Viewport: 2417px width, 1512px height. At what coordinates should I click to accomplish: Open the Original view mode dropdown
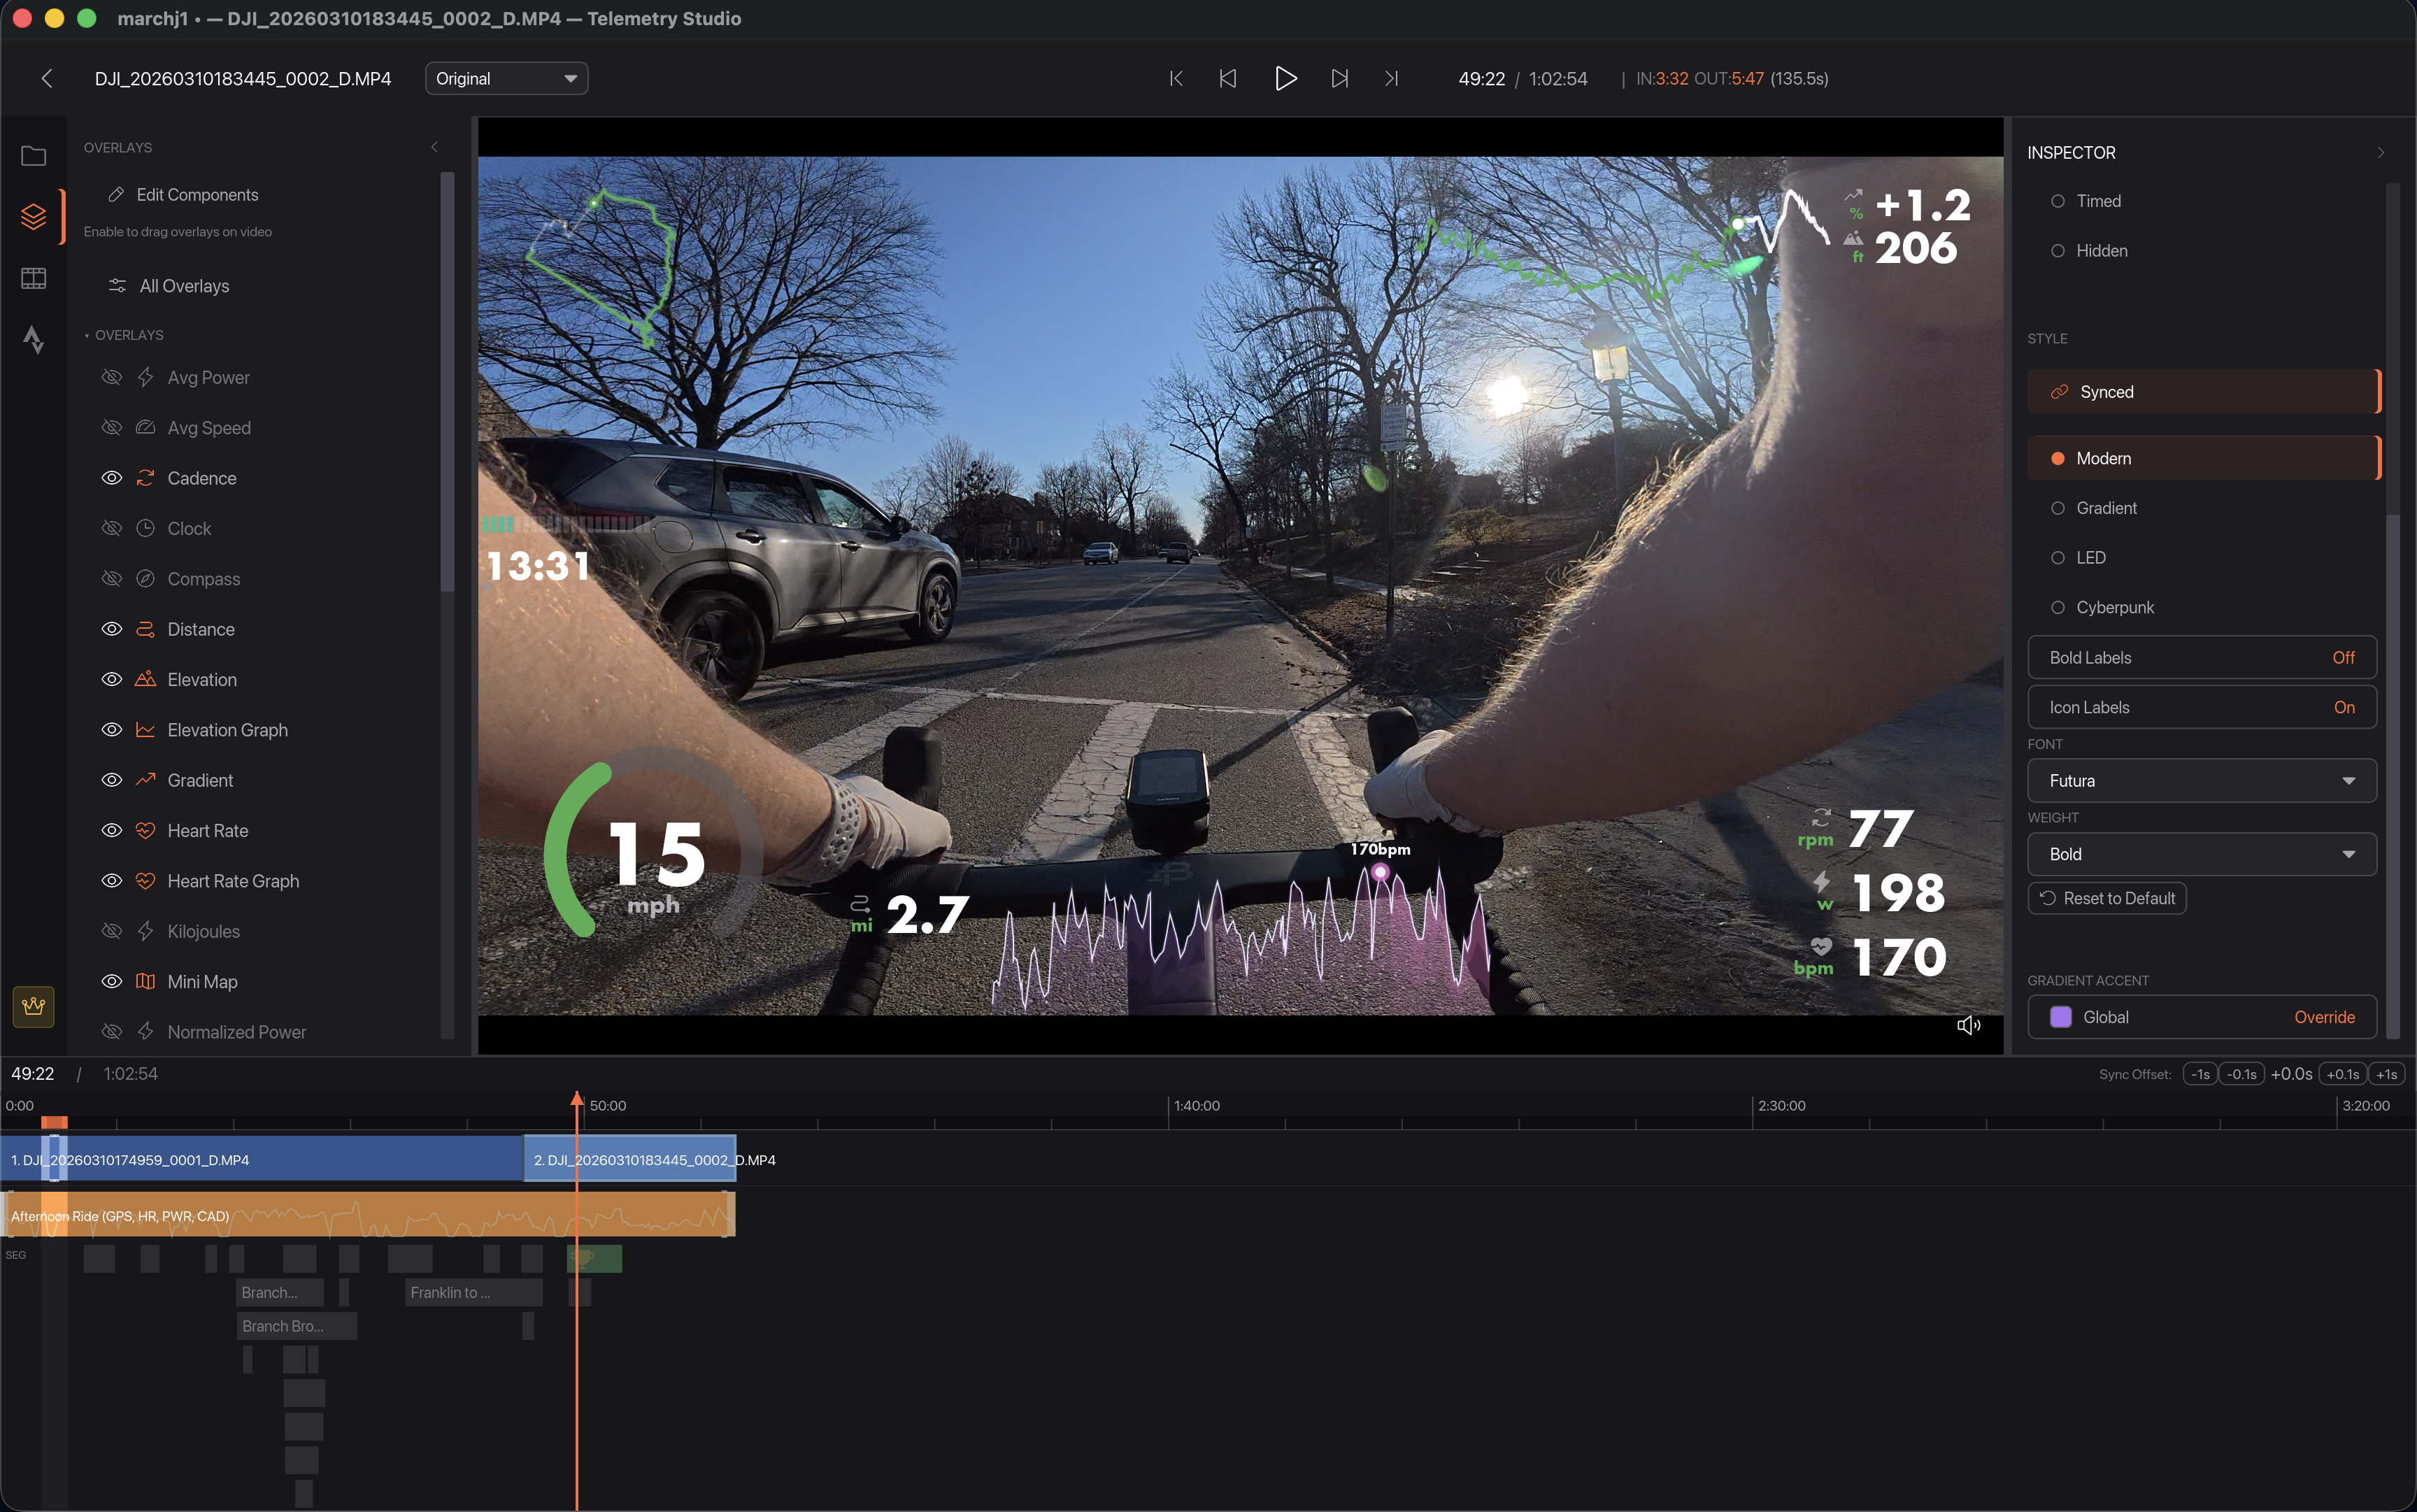(x=506, y=78)
